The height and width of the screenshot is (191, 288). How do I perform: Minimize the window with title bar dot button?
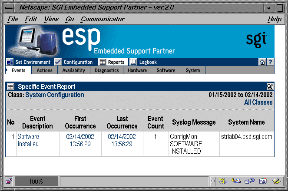pos(269,8)
